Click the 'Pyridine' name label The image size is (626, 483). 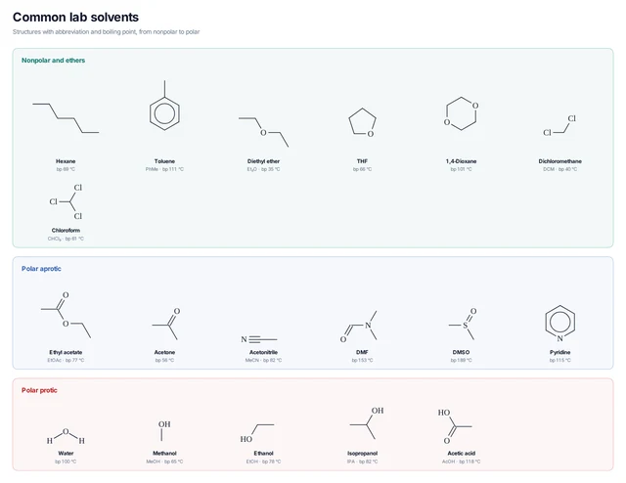[559, 352]
